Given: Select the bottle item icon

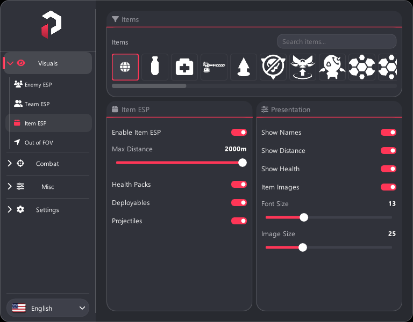Looking at the screenshot, I should 155,67.
